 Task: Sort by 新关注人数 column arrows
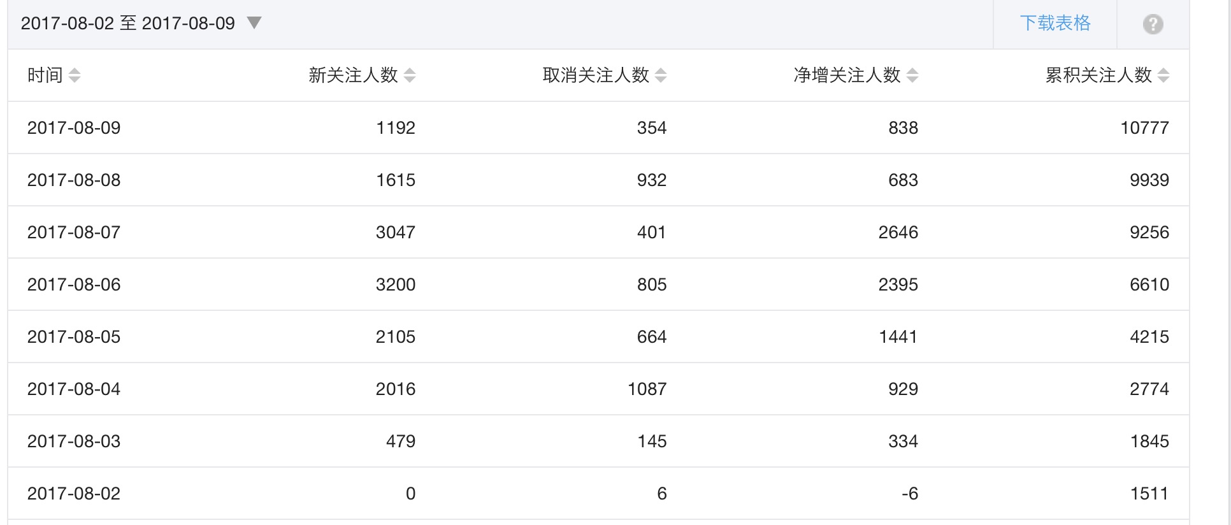[410, 75]
